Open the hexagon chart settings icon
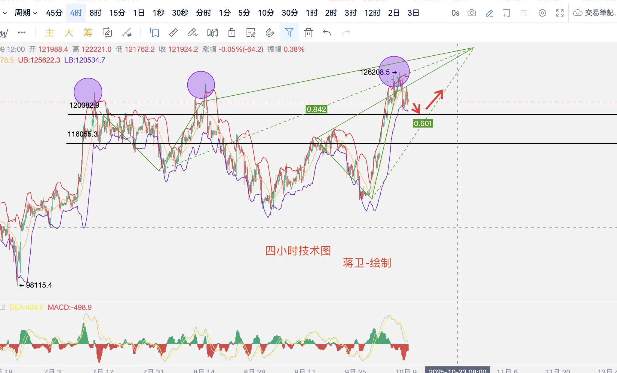617x373 pixels. 542,13
